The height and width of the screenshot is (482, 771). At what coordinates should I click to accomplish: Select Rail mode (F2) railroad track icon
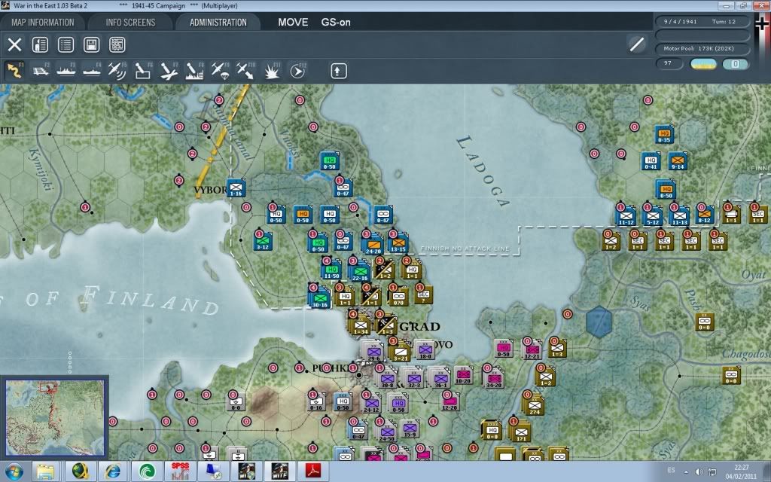point(41,71)
